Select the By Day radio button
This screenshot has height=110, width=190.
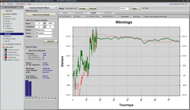[x=72, y=16]
